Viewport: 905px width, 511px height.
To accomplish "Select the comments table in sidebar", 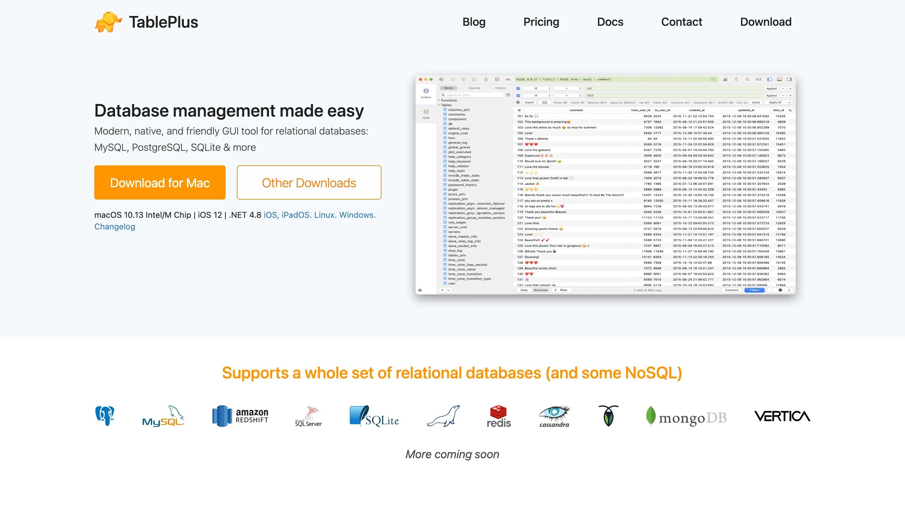I will (456, 115).
